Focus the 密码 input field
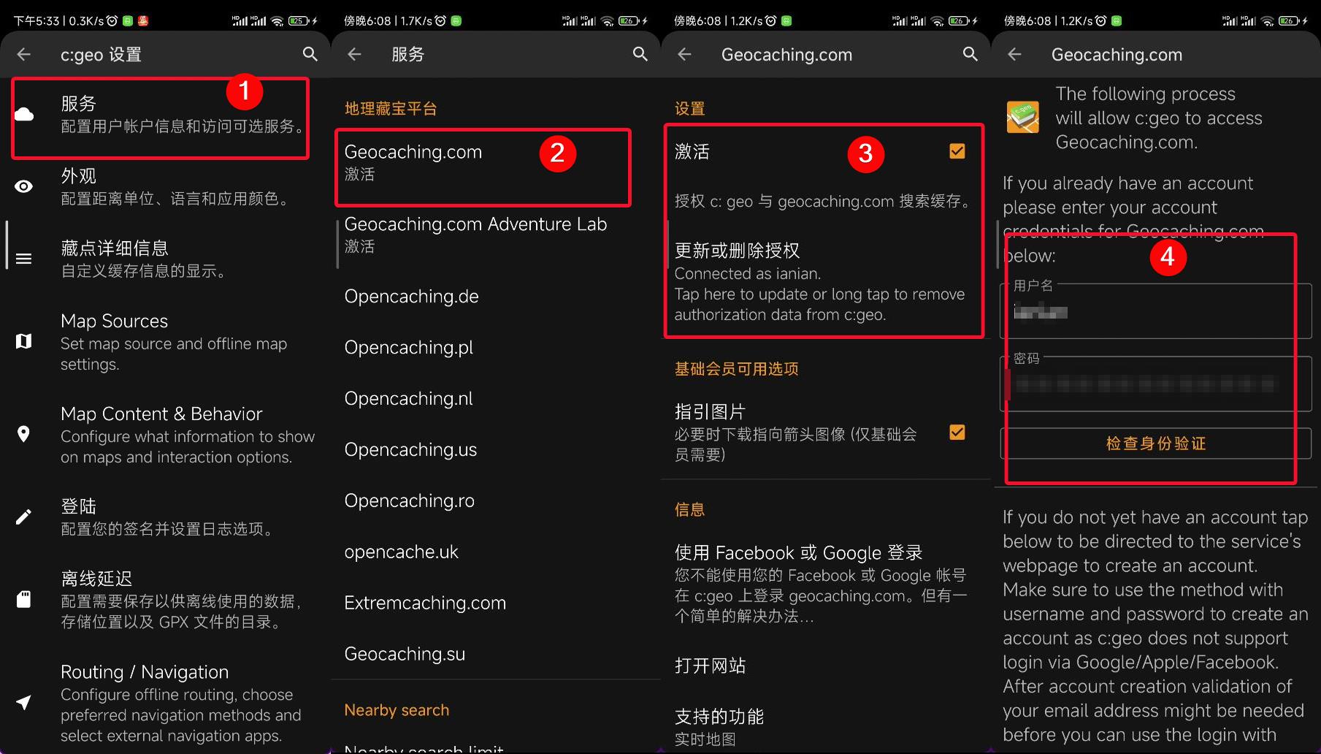This screenshot has height=754, width=1321. coord(1155,384)
